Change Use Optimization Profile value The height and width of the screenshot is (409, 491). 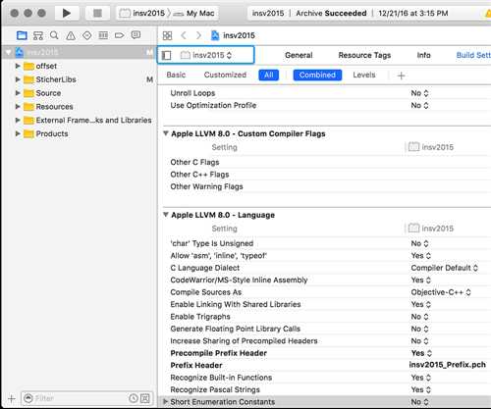pyautogui.click(x=419, y=105)
